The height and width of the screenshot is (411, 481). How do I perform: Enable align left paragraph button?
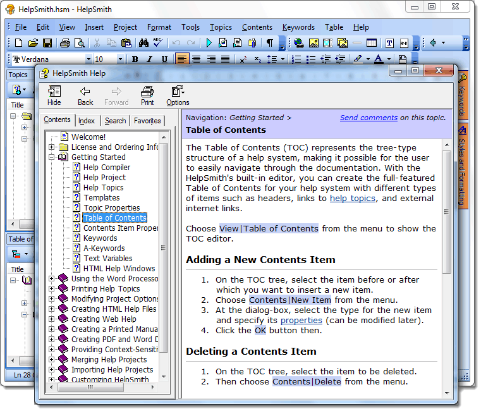tap(181, 59)
